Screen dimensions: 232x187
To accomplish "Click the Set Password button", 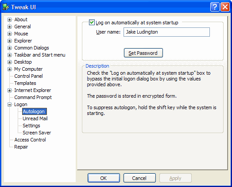I will (143, 53).
